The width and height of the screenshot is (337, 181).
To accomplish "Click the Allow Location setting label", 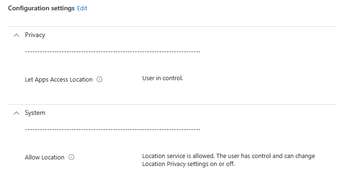I will 45,158.
